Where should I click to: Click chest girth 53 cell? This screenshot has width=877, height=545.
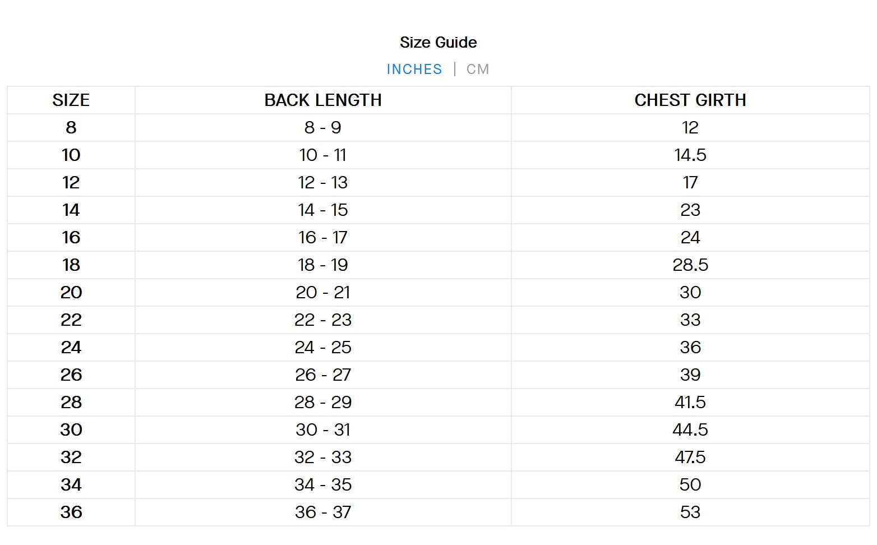[x=690, y=512]
